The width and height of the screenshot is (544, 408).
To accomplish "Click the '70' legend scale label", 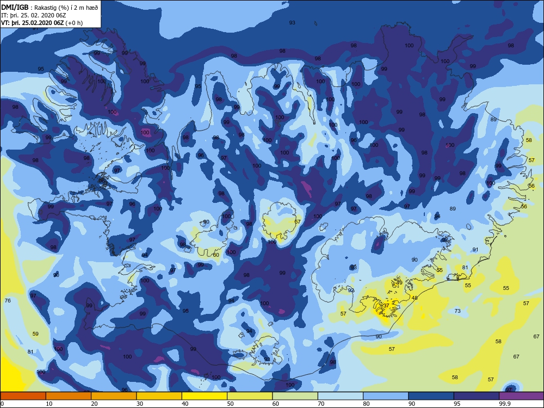I will [x=321, y=404].
